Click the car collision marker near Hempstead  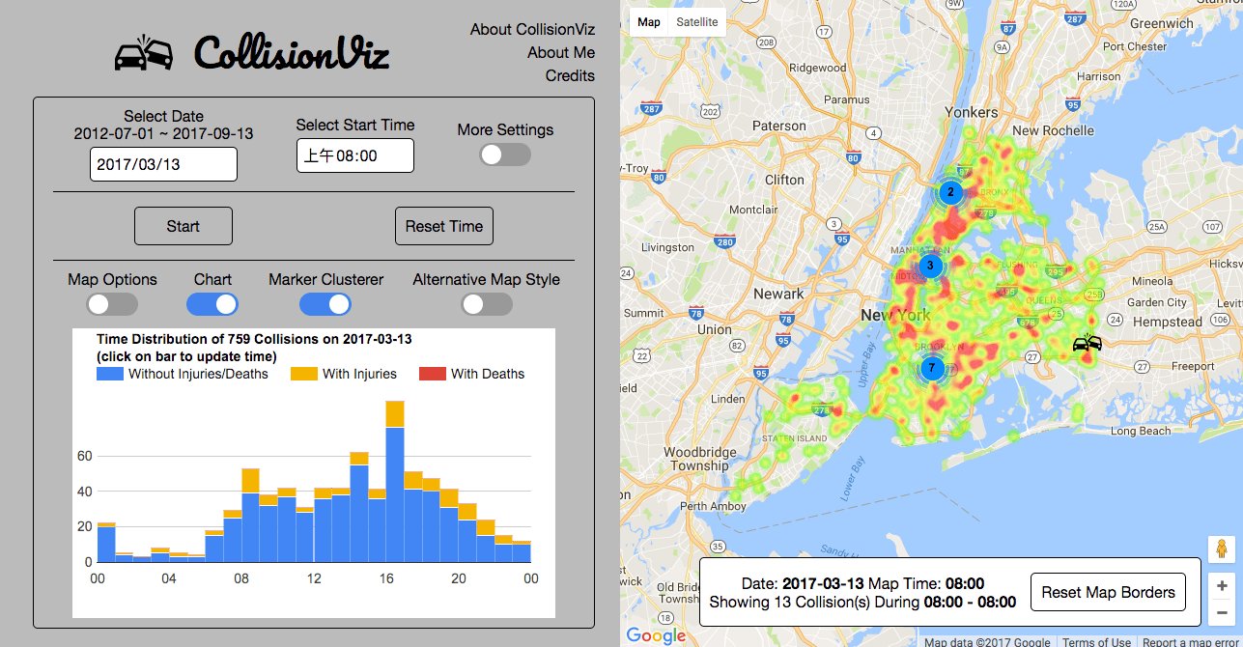pyautogui.click(x=1088, y=342)
